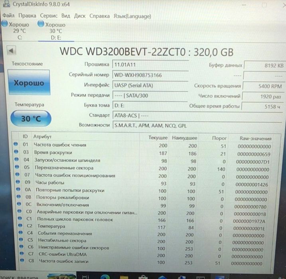The width and height of the screenshot is (286, 279).
Task: Click the status dot of attribute C0
Action: (x=20, y=211)
